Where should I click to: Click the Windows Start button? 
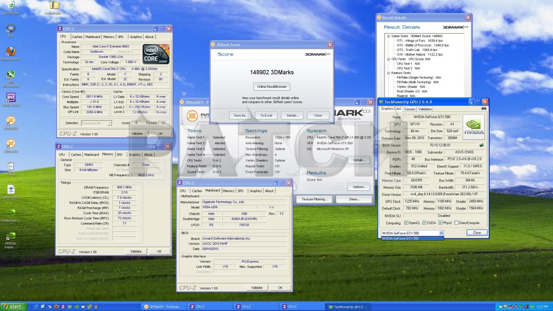[13, 307]
